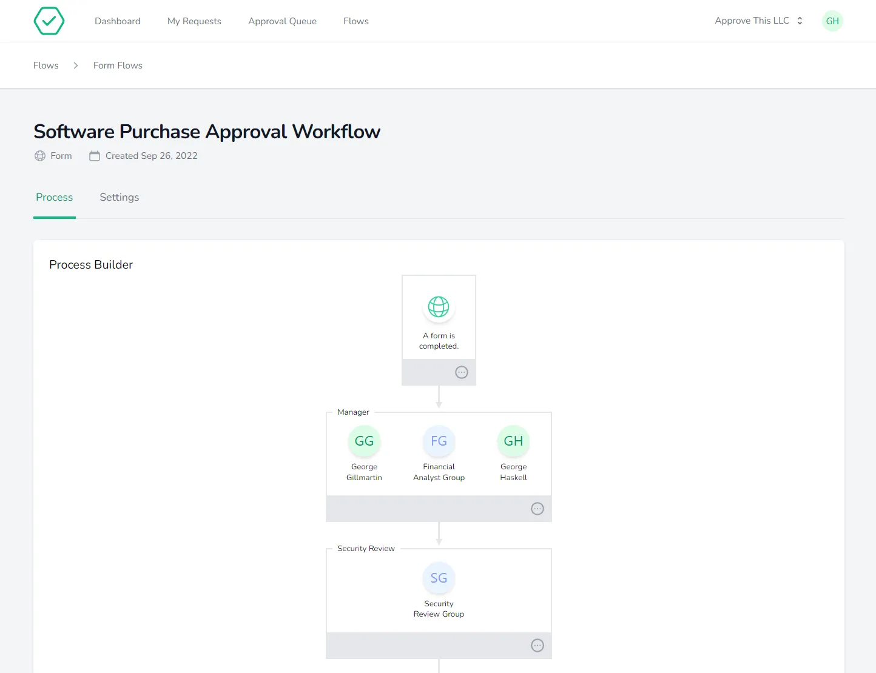The width and height of the screenshot is (876, 673).
Task: Open ellipsis menu on form completion node
Action: click(x=462, y=372)
